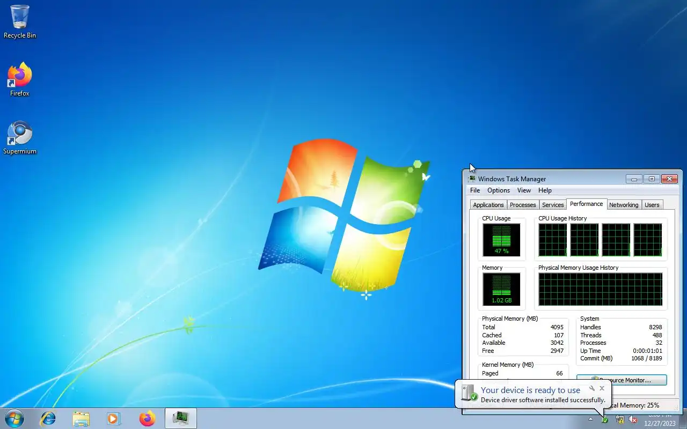The width and height of the screenshot is (687, 429).
Task: Click the Physical Memory Usage History graph
Action: (x=600, y=289)
